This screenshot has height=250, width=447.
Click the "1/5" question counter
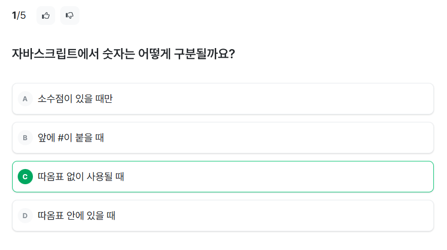click(x=19, y=16)
